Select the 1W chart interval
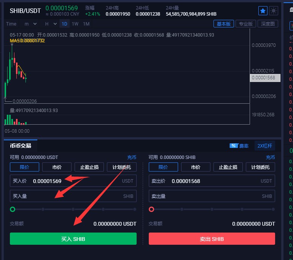 coord(75,24)
